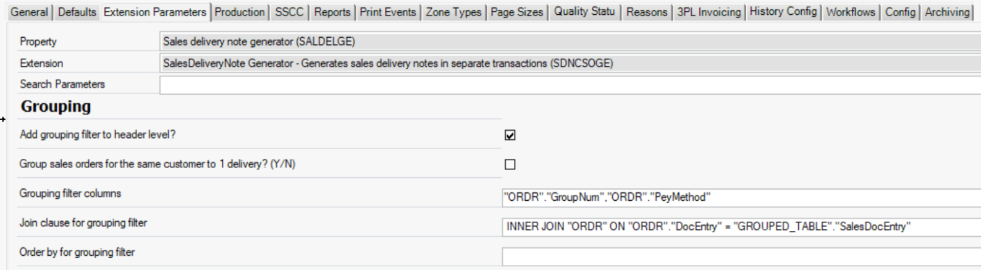Switch to Zone Types tab
The image size is (981, 270).
click(x=453, y=12)
